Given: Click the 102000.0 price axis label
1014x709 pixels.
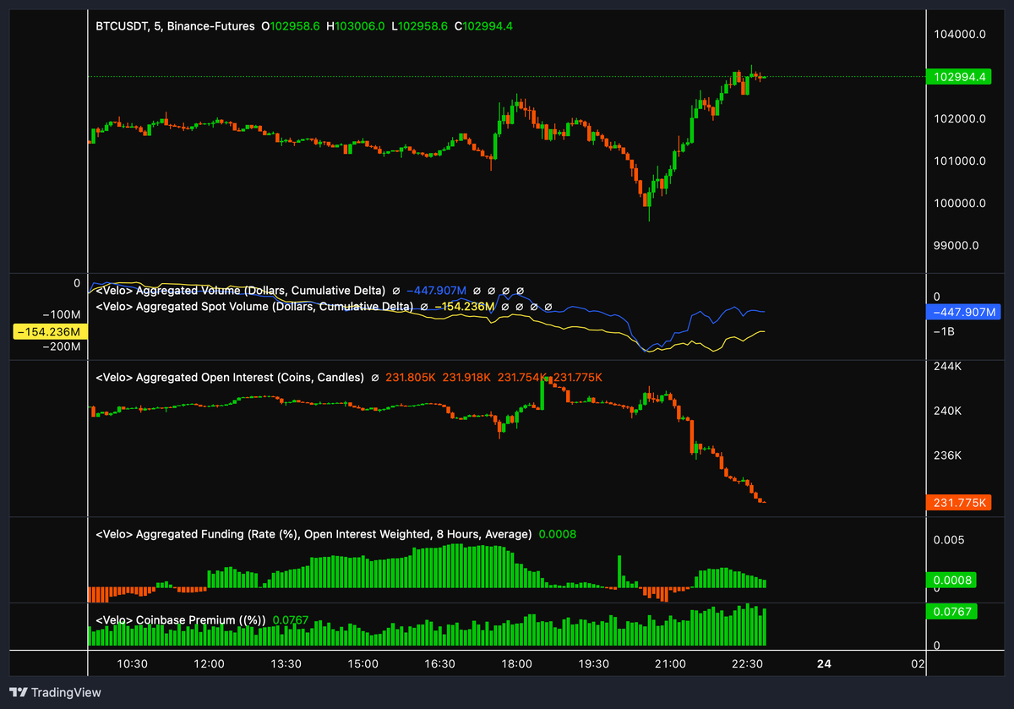Looking at the screenshot, I should point(960,119).
